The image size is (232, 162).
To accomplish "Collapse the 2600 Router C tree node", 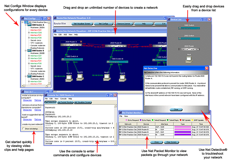I will pos(26,76).
